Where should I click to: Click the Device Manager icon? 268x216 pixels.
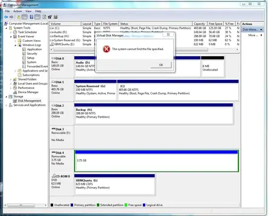(15, 92)
